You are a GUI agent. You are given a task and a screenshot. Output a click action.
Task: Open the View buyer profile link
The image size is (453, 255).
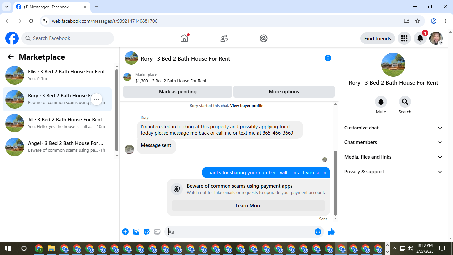coord(247,106)
